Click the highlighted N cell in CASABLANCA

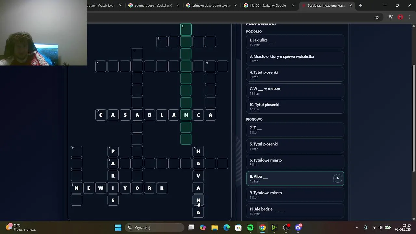[186, 115]
